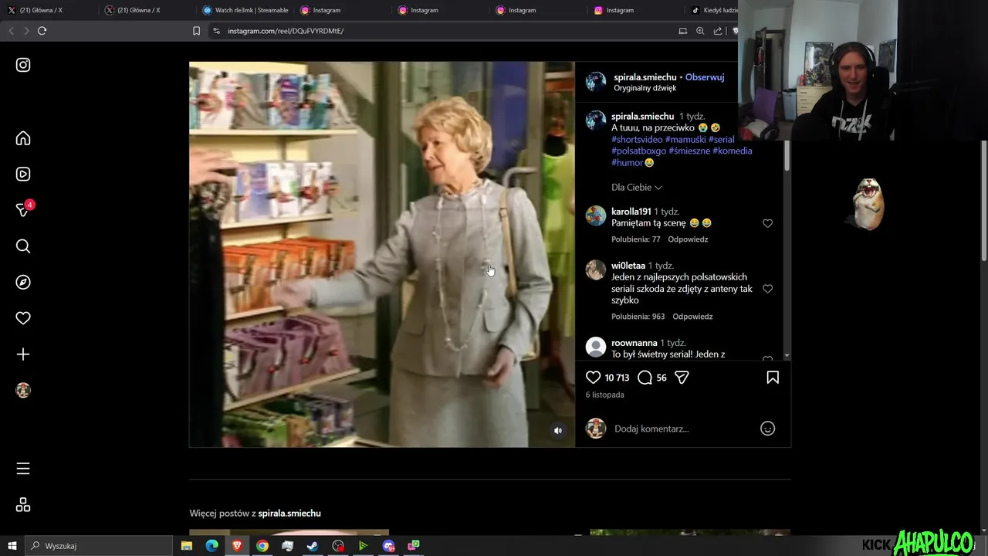Go forward in the browser
The image size is (988, 556).
[26, 31]
